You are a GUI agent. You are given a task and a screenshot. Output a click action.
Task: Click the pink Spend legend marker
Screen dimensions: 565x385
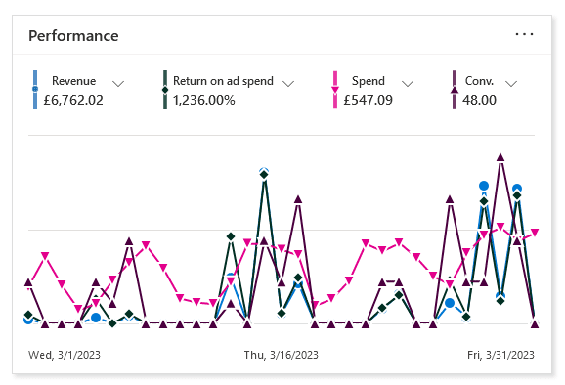(x=335, y=90)
